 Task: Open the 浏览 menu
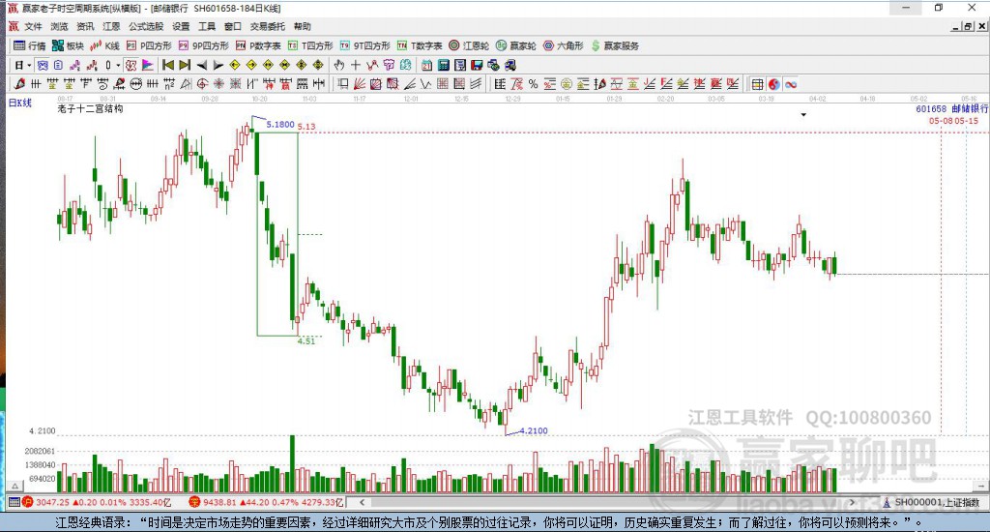click(x=59, y=26)
